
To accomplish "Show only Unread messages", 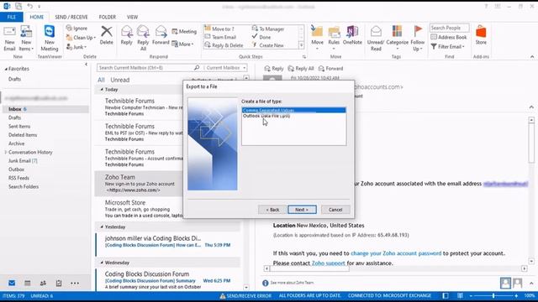I will click(x=119, y=80).
